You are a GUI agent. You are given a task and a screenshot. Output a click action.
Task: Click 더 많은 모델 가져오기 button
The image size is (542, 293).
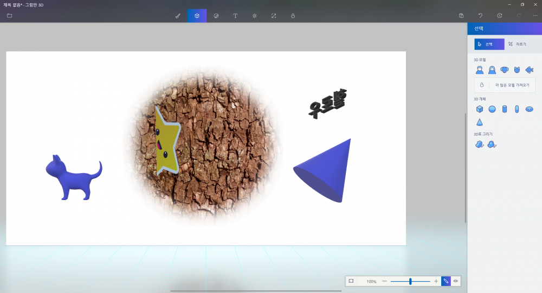click(505, 85)
